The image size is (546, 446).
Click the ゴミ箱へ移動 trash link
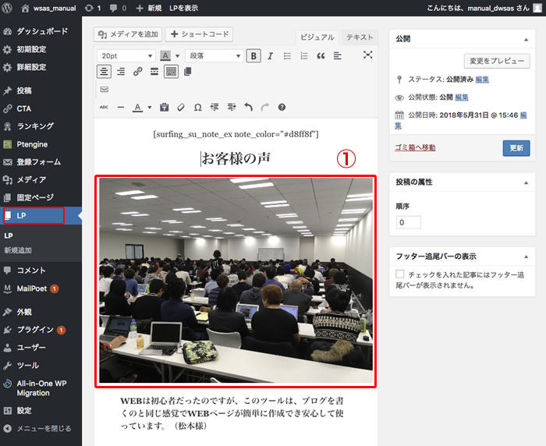415,147
